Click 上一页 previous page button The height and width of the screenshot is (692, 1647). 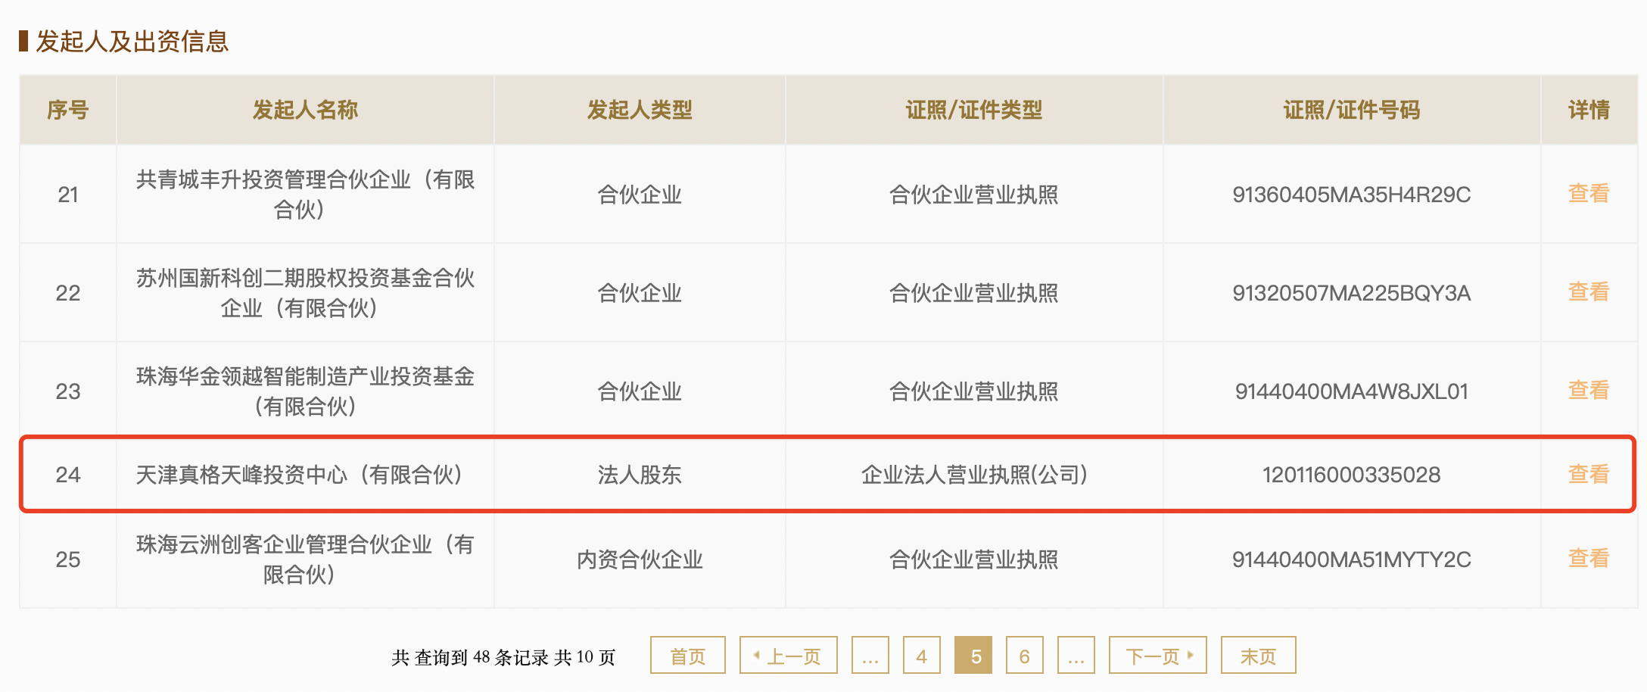788,656
